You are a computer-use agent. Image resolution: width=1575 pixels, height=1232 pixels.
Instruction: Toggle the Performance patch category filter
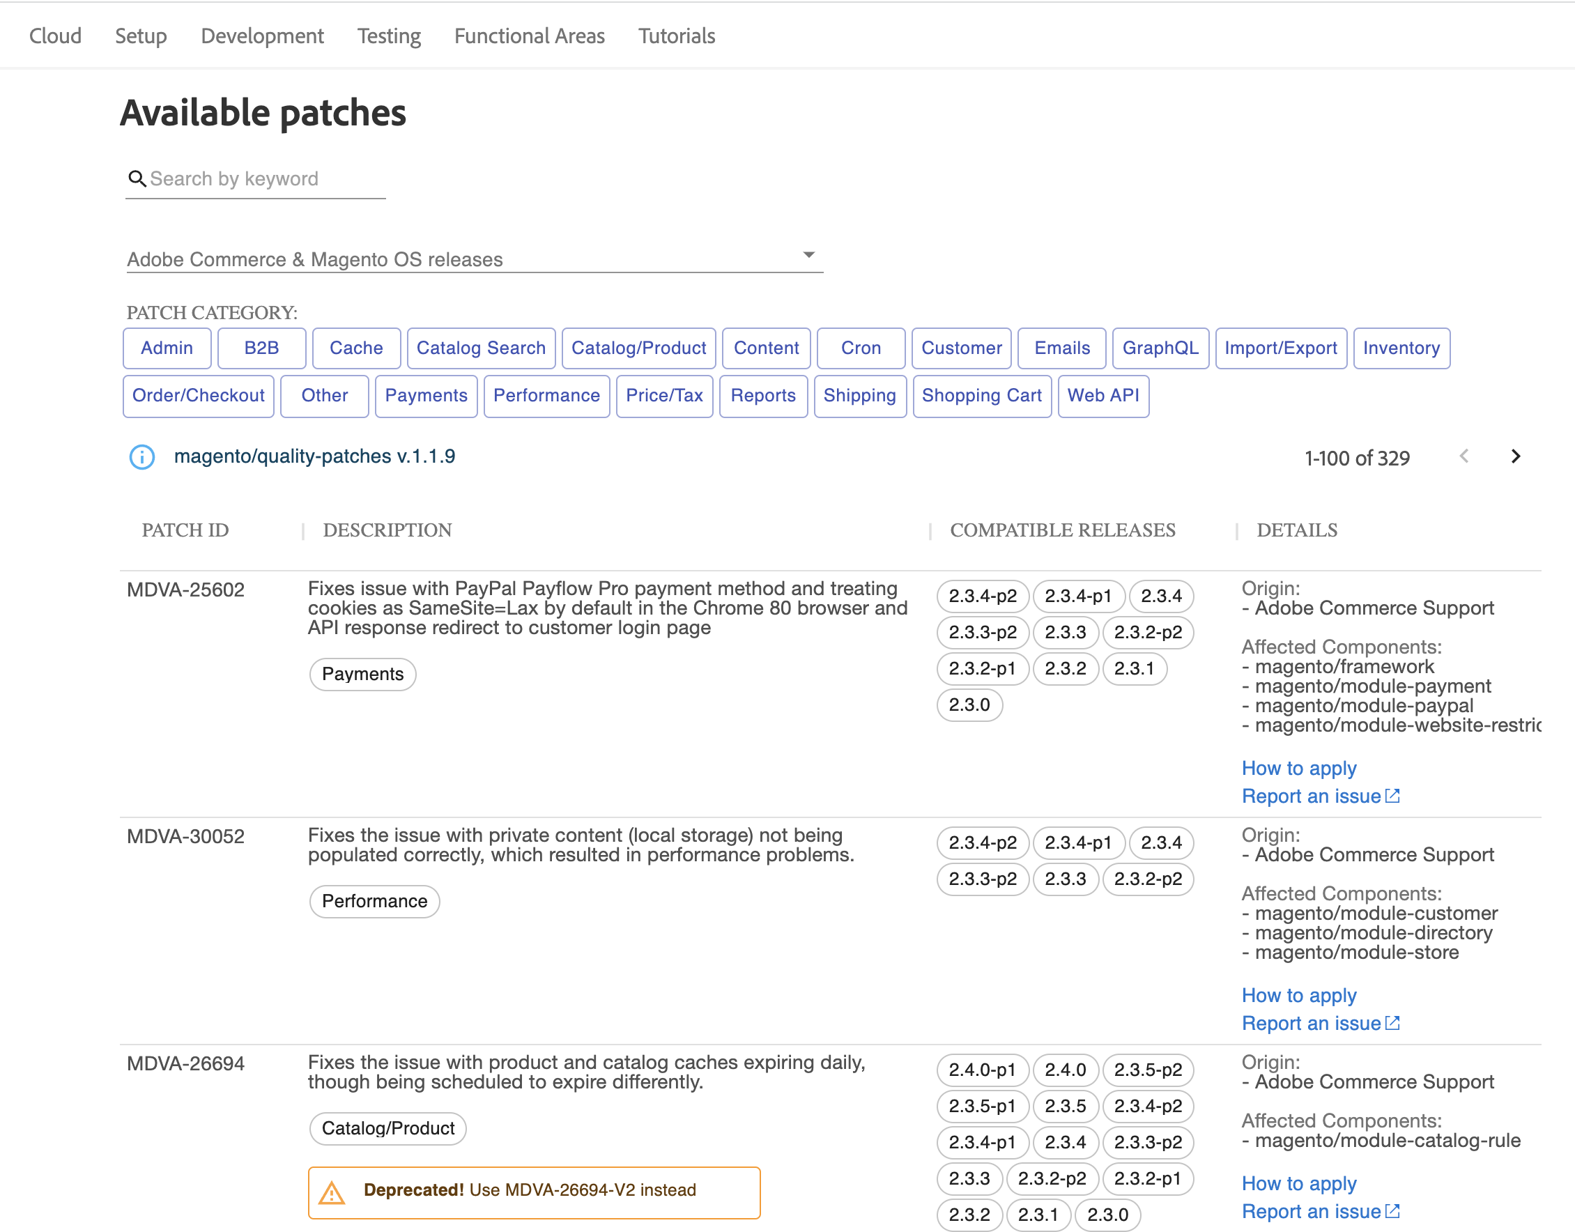(546, 395)
